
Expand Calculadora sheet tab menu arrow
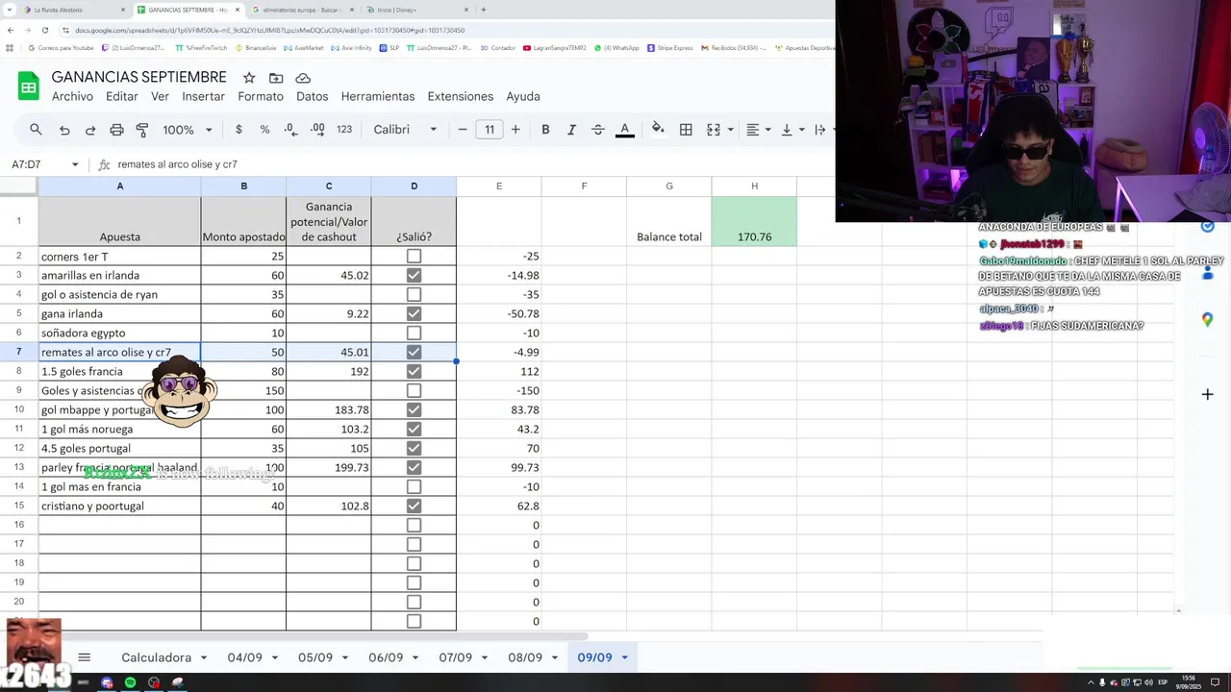point(203,657)
